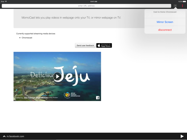This screenshot has width=187, height=140.
Task: Open the red three-dot menu
Action: coord(182,6)
